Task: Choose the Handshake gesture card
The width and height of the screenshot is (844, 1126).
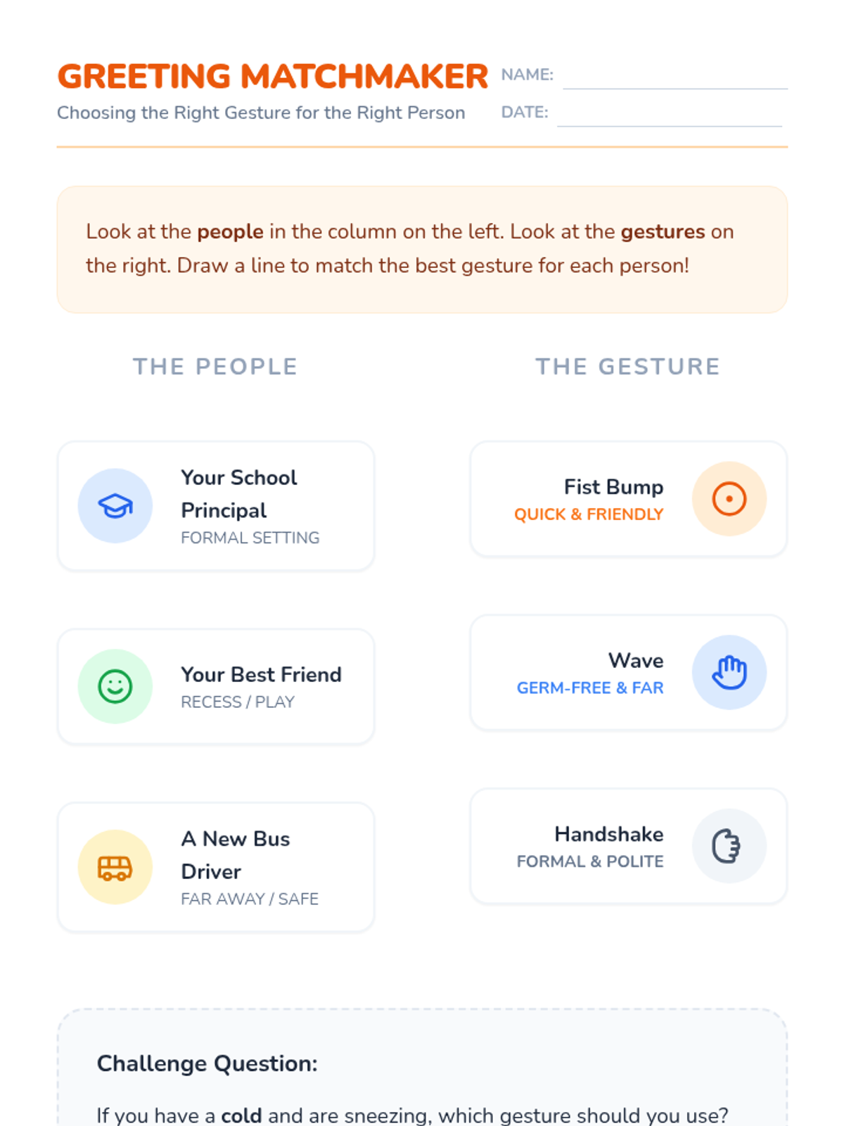Action: tap(629, 846)
